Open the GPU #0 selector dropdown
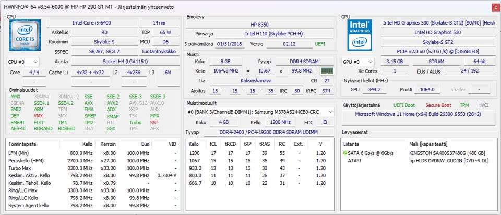 [x=358, y=62]
